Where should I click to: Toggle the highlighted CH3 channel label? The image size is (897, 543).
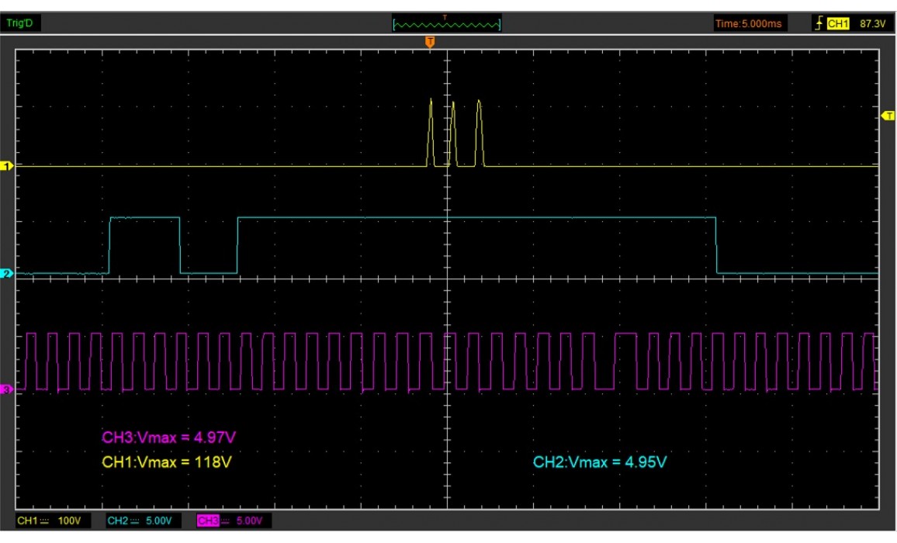pos(208,521)
